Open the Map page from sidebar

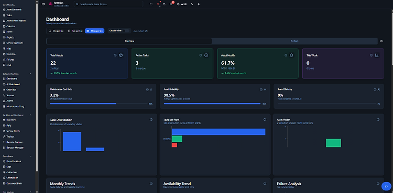pyautogui.click(x=7, y=48)
